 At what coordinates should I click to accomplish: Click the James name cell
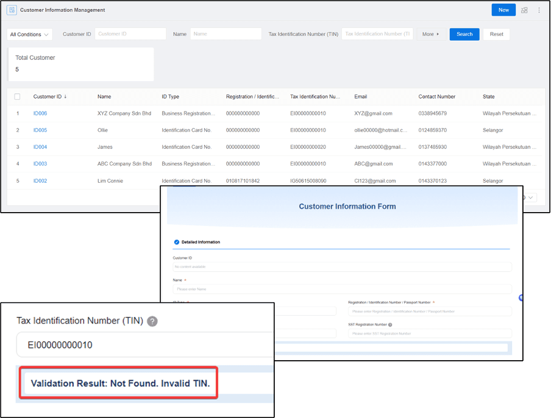105,147
